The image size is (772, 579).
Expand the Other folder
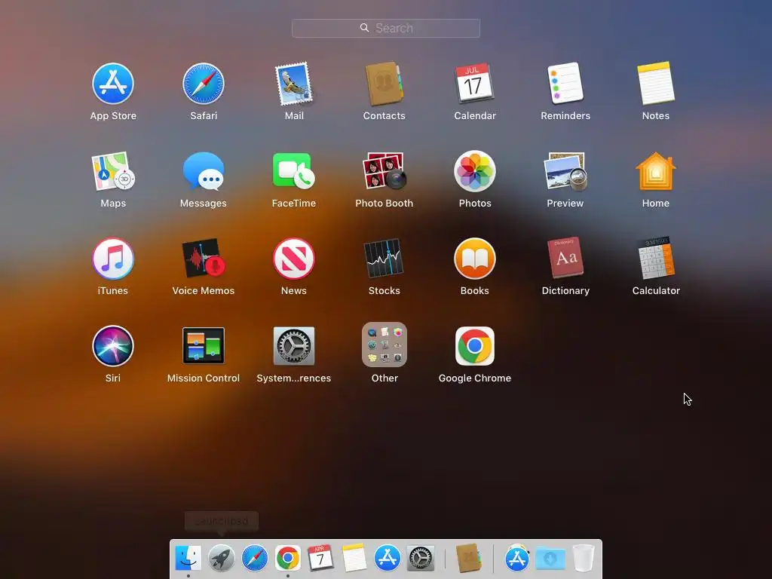click(x=384, y=345)
